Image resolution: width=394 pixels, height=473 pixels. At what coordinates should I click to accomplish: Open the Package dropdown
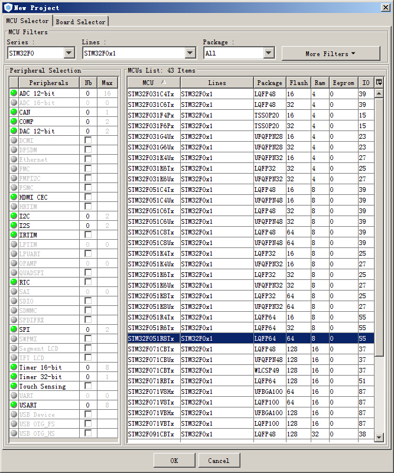tap(269, 53)
